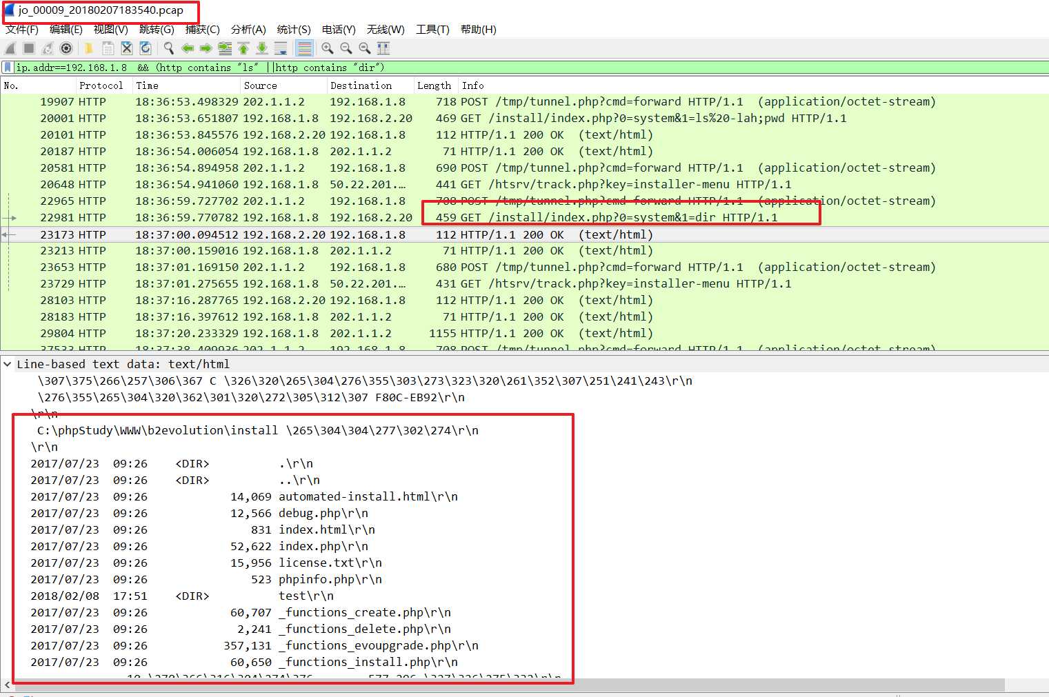The image size is (1049, 697).
Task: Click the Save capture file icon
Action: coord(108,48)
